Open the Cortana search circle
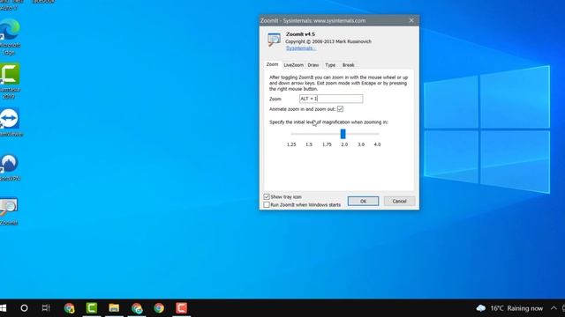Image resolution: width=565 pixels, height=317 pixels. coord(24,308)
